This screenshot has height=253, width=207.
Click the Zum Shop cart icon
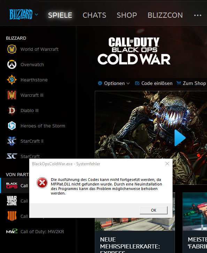point(179,83)
